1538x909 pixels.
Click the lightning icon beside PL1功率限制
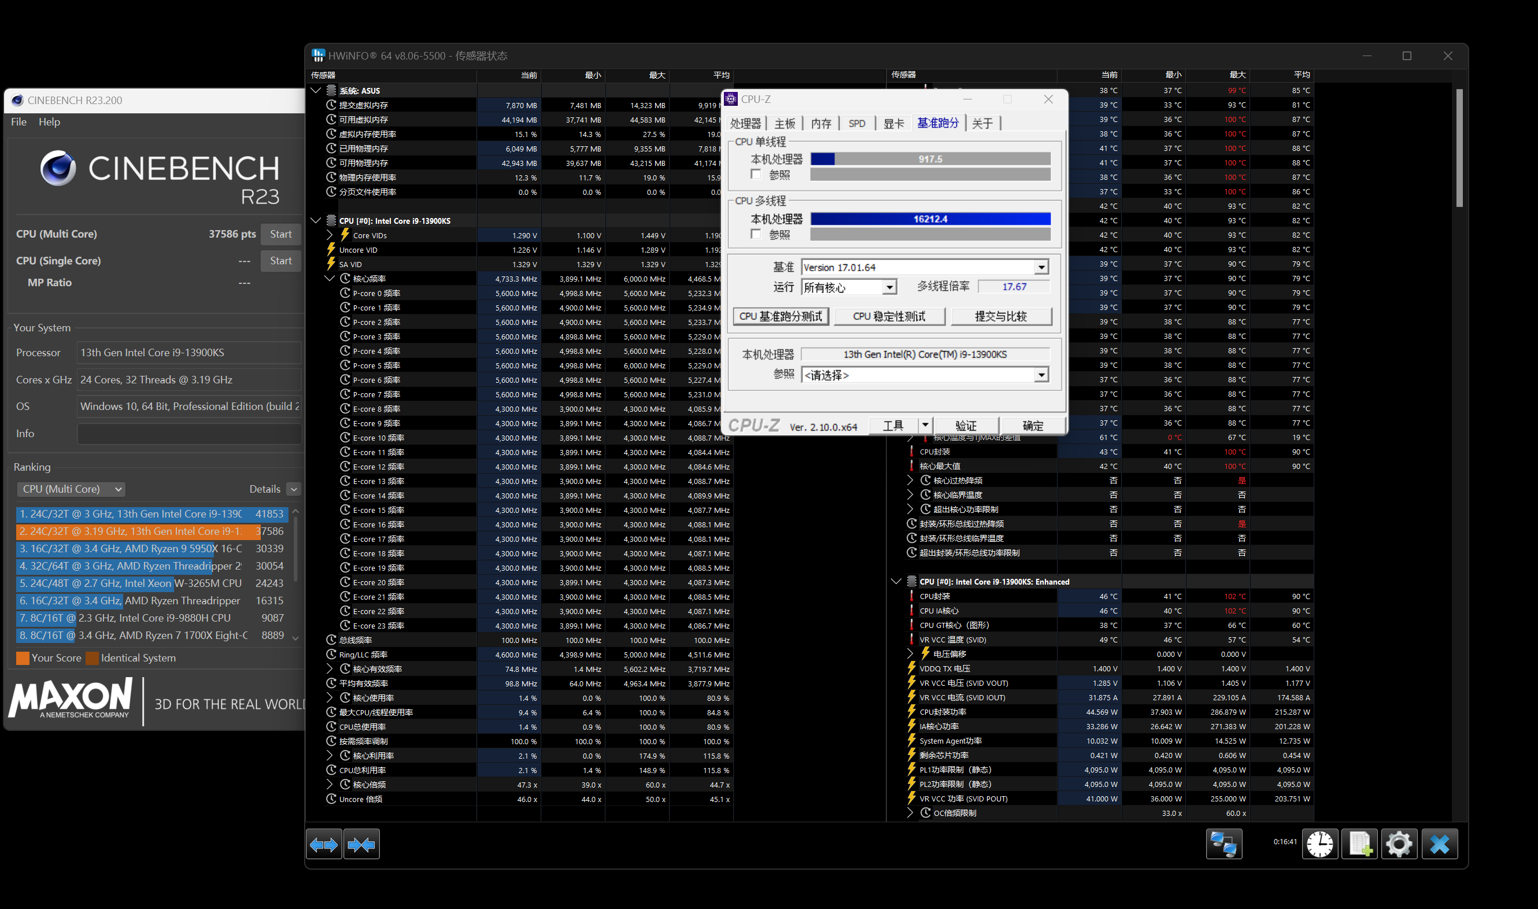[x=912, y=770]
